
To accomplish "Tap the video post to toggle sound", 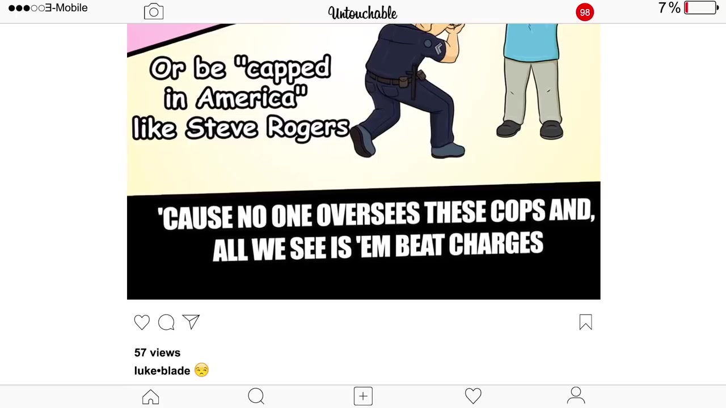I will (364, 161).
